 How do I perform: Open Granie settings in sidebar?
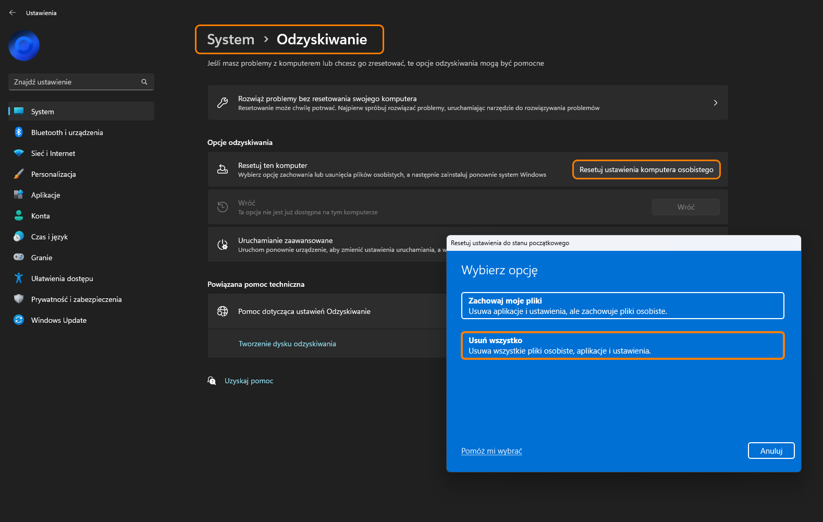(81, 258)
